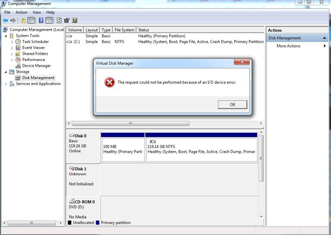Click the Shared Folders icon
Image resolution: width=331 pixels, height=235 pixels.
click(x=18, y=54)
